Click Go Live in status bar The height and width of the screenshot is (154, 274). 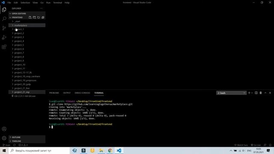click(x=256, y=145)
